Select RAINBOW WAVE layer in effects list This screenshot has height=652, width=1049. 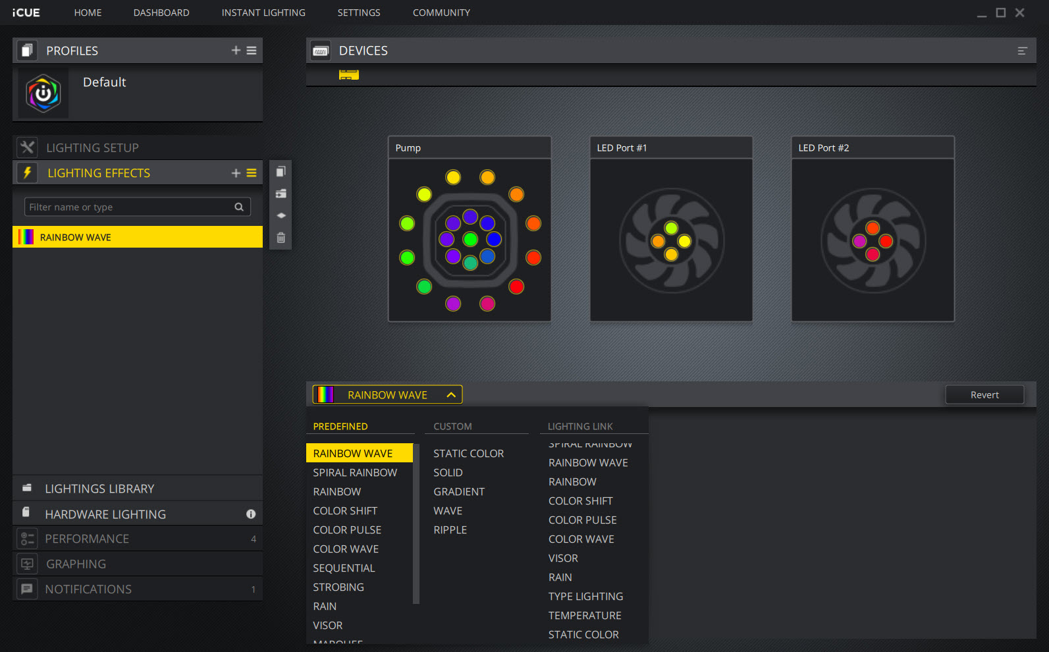(x=138, y=237)
